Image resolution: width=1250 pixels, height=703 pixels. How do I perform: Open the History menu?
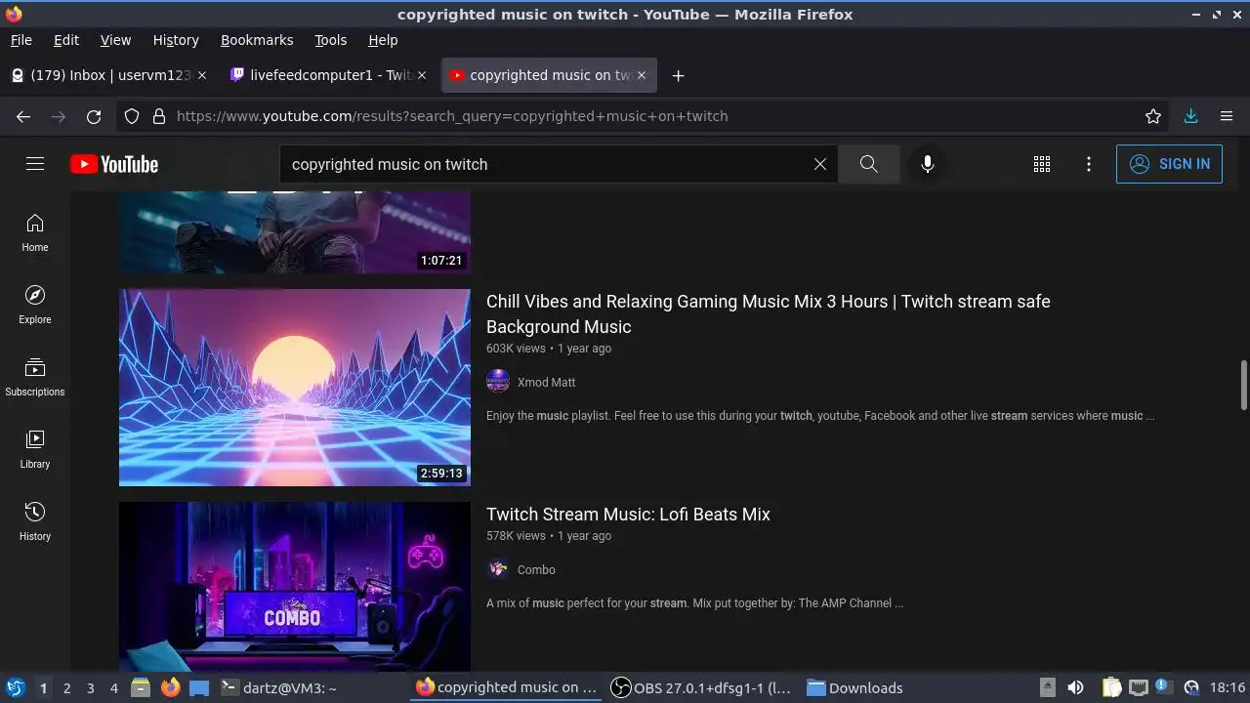point(176,40)
